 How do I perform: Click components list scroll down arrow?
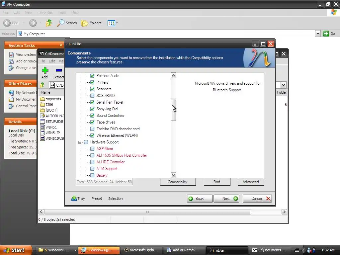click(173, 175)
